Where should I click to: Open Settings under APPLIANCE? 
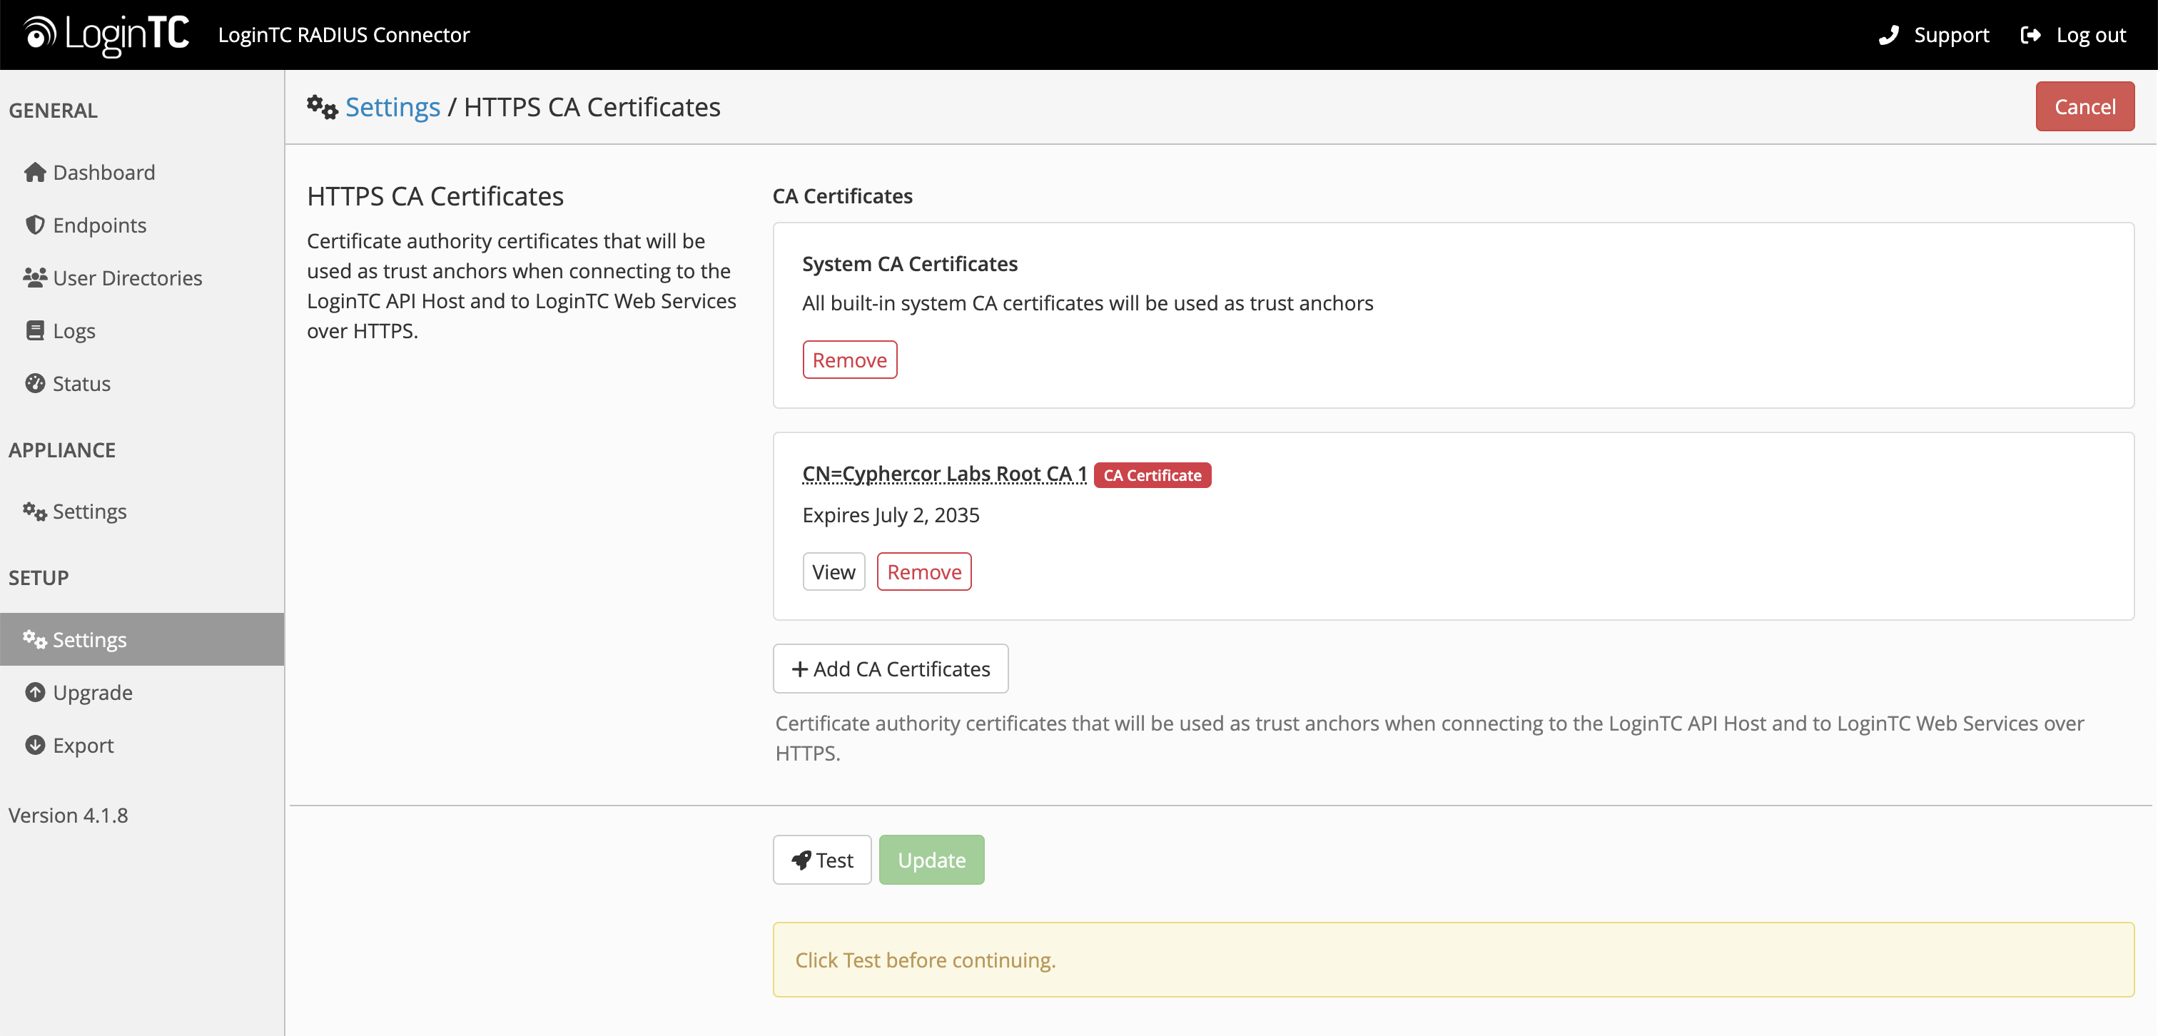click(x=143, y=512)
